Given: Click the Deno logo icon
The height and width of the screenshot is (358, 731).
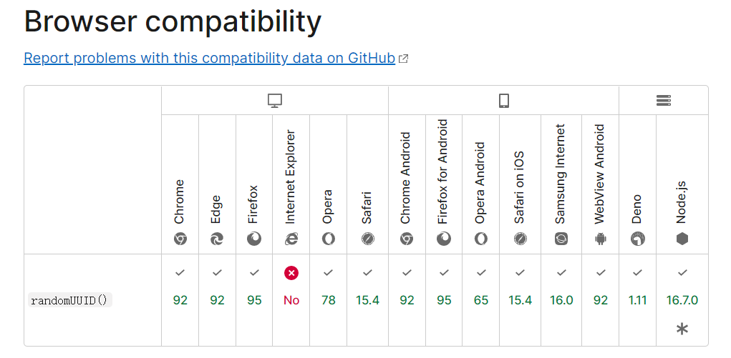Looking at the screenshot, I should pos(637,239).
